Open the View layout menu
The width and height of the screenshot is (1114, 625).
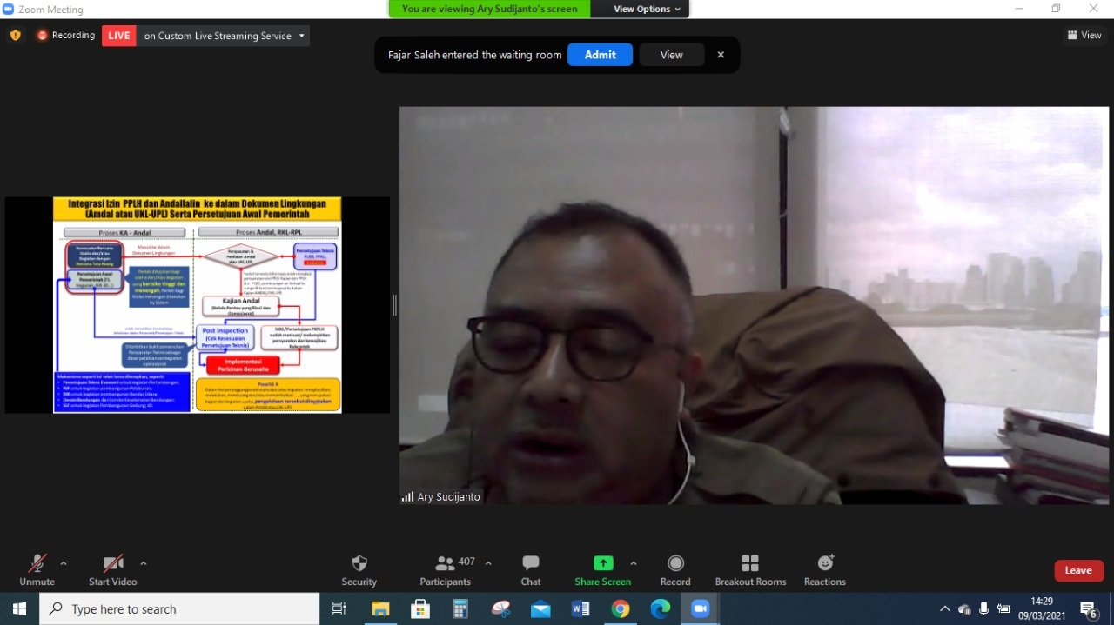[x=1084, y=36]
